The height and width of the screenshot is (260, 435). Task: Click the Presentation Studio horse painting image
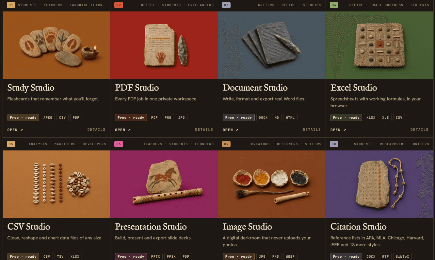pos(164,184)
